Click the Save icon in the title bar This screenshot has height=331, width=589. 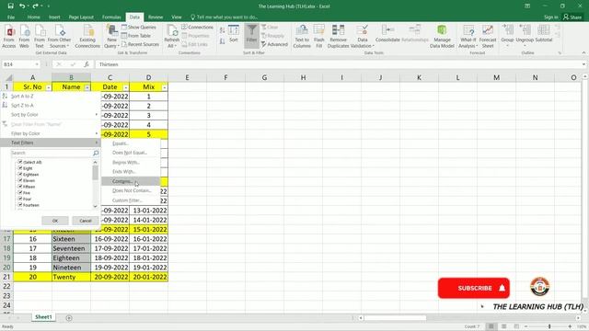(10, 6)
